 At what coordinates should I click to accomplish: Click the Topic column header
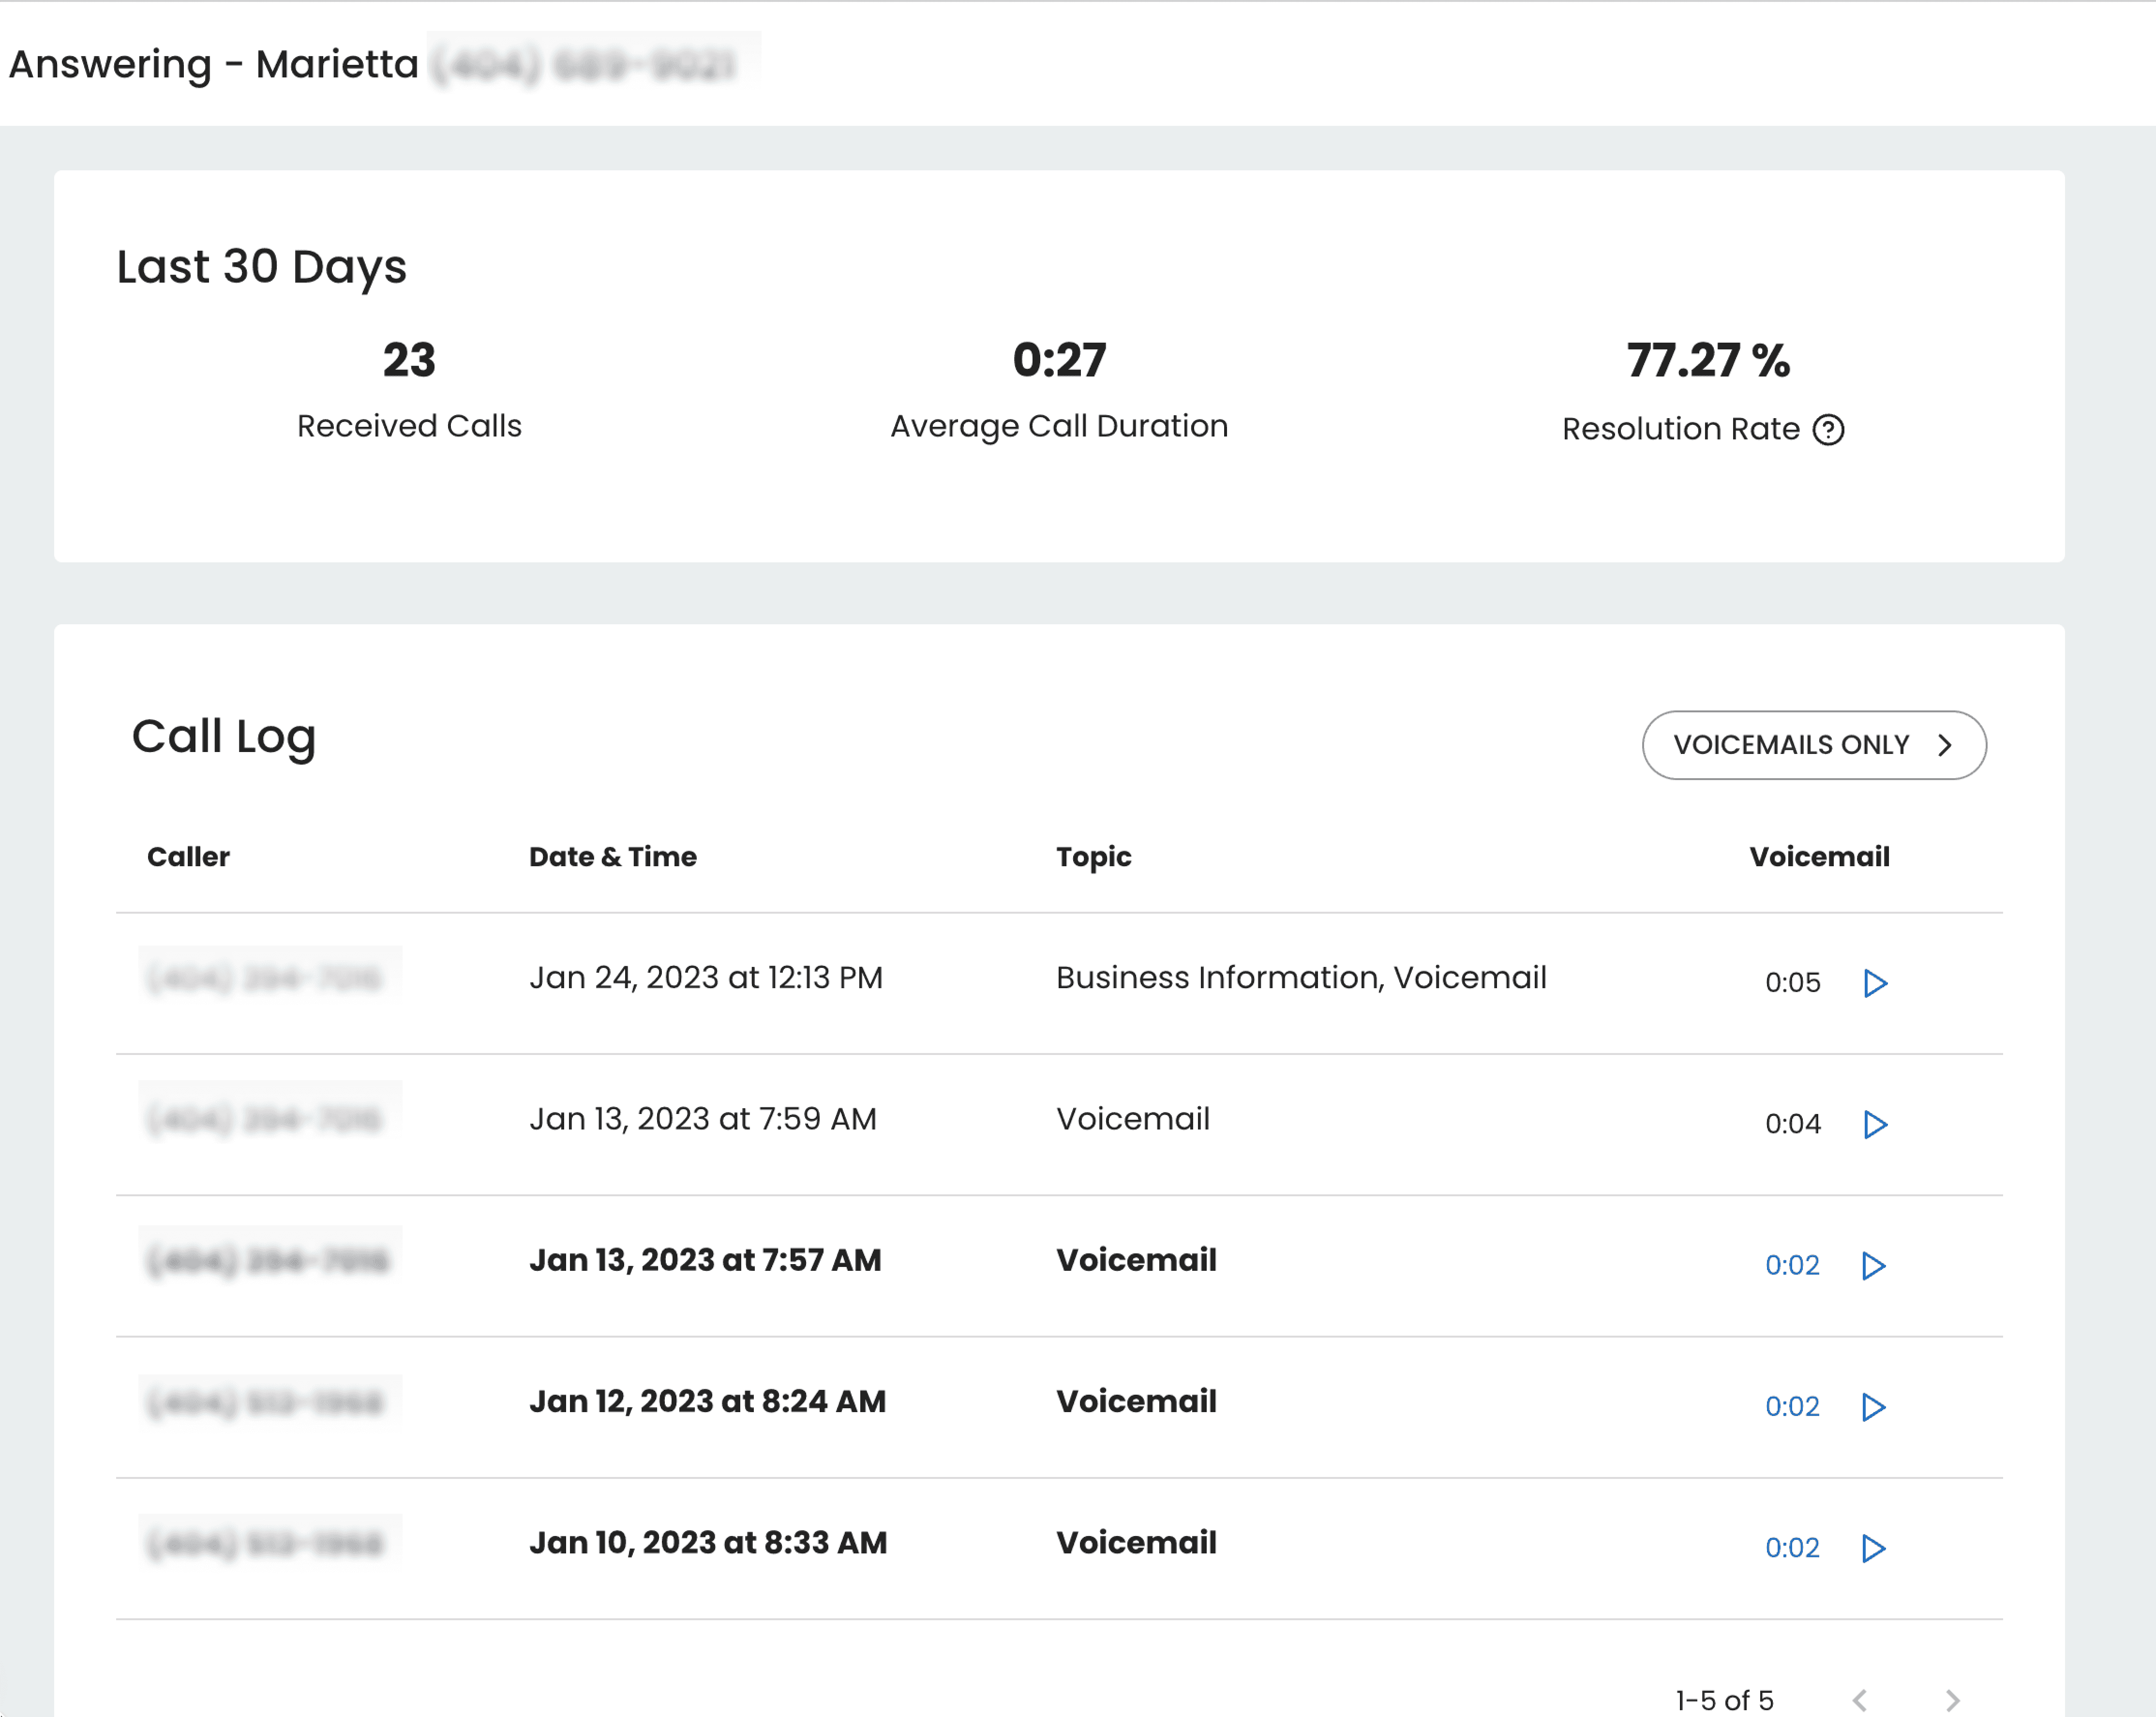(x=1093, y=856)
